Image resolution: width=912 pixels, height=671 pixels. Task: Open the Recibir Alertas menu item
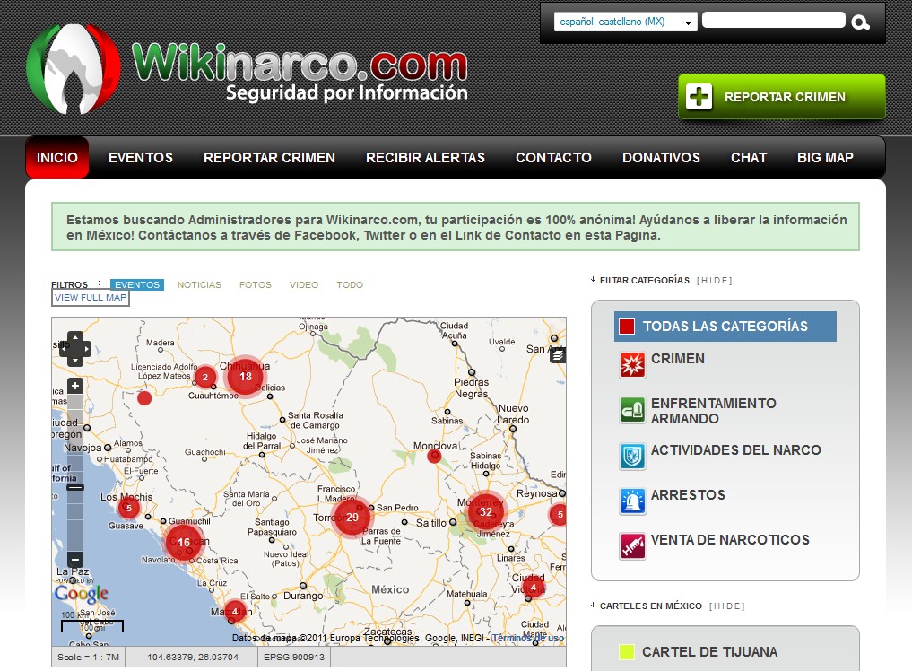[425, 158]
